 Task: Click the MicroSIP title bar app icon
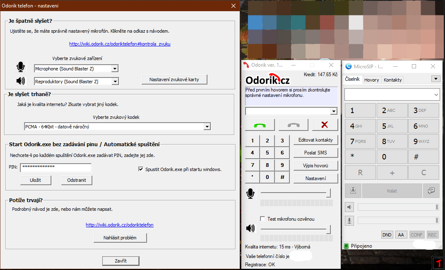coord(348,66)
